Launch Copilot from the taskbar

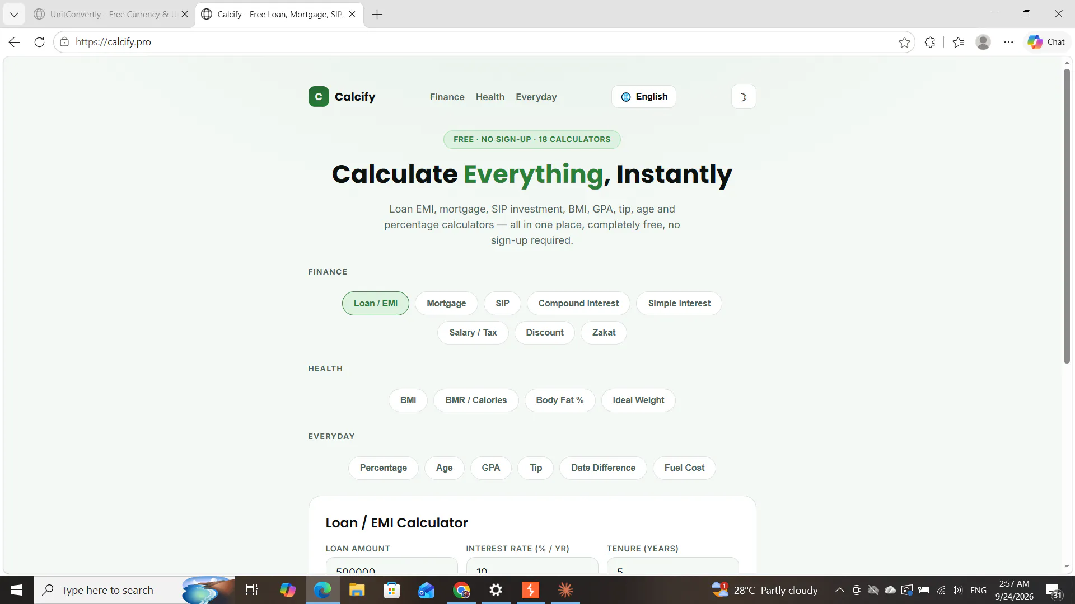tap(287, 590)
